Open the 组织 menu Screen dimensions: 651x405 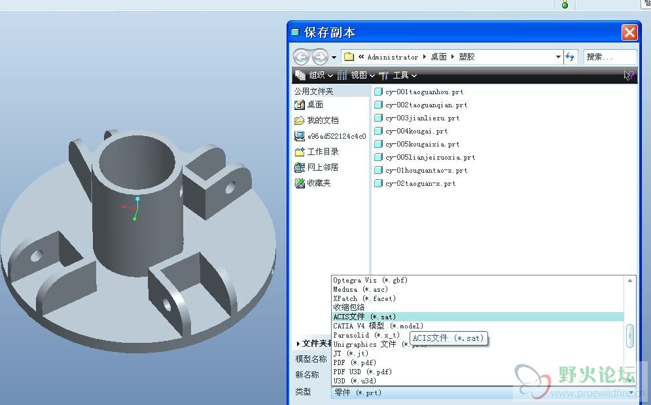pyautogui.click(x=314, y=75)
